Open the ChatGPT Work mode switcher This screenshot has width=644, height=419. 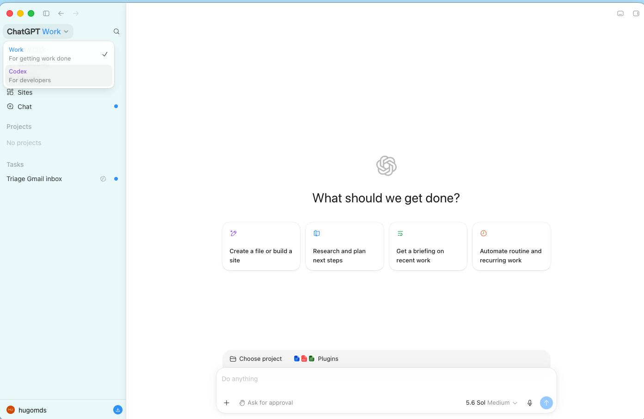(38, 31)
